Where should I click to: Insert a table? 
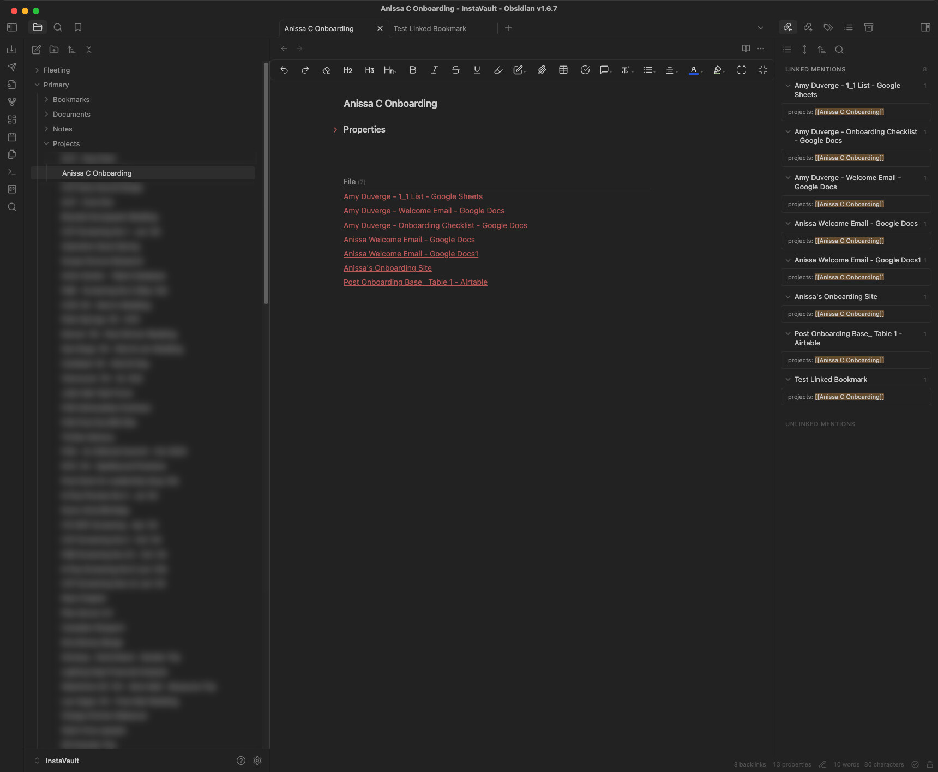[x=563, y=70]
